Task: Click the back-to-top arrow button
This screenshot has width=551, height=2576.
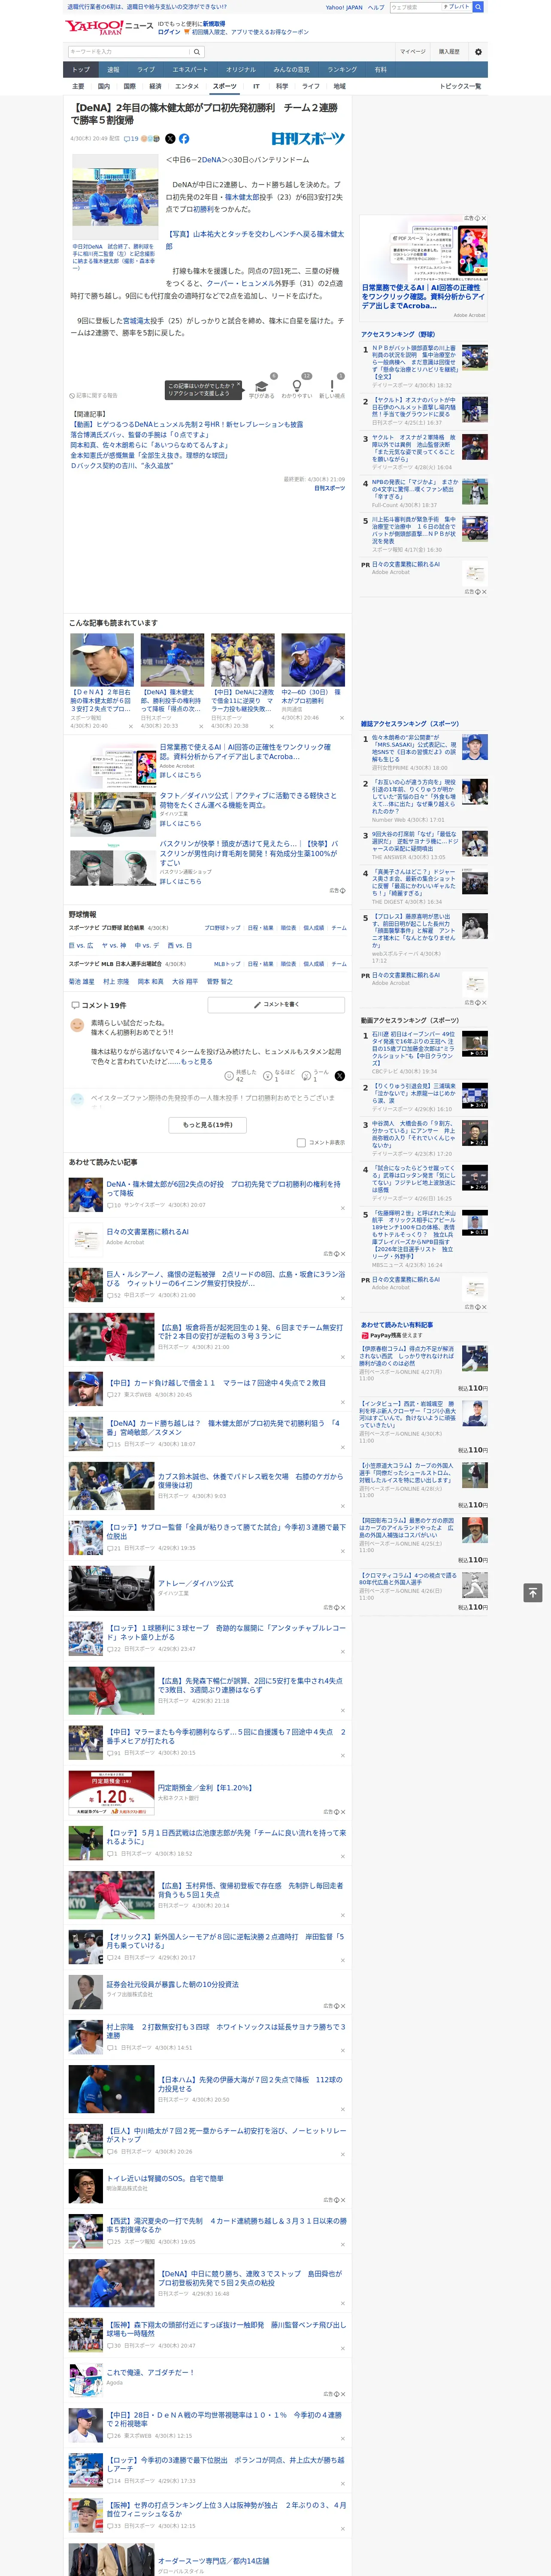Action: pyautogui.click(x=533, y=1592)
